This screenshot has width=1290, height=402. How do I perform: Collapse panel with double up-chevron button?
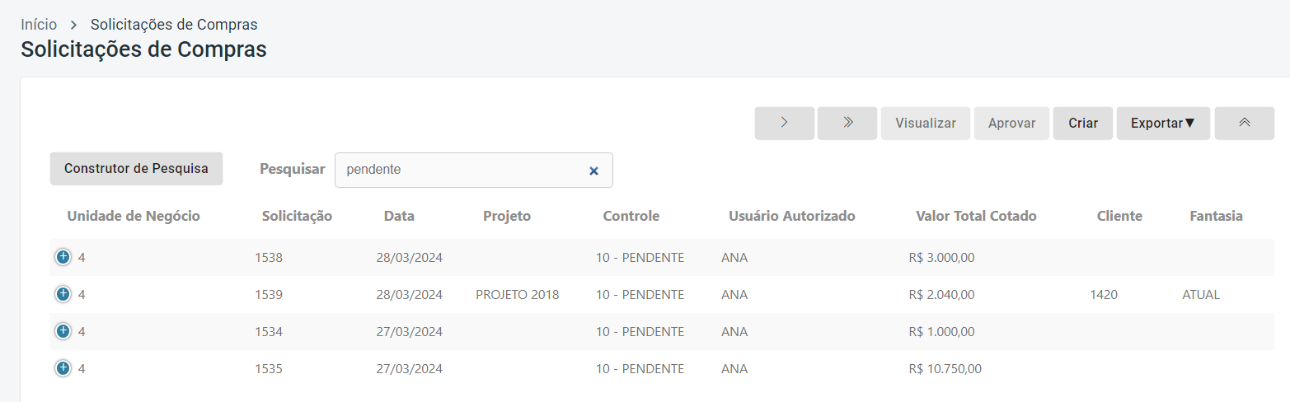pyautogui.click(x=1244, y=124)
